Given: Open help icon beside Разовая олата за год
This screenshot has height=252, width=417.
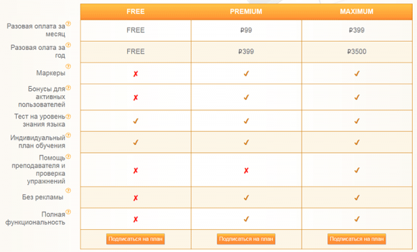Looking at the screenshot, I should click(x=68, y=45).
